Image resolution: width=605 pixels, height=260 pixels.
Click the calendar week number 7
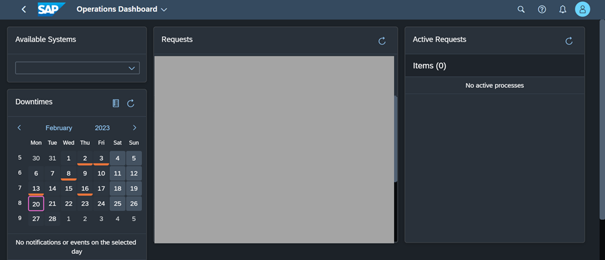(19, 188)
